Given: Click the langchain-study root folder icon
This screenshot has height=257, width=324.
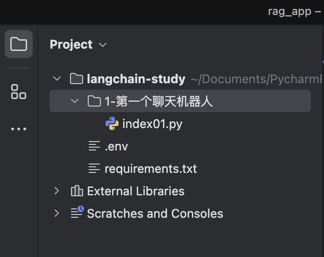Looking at the screenshot, I should 77,79.
